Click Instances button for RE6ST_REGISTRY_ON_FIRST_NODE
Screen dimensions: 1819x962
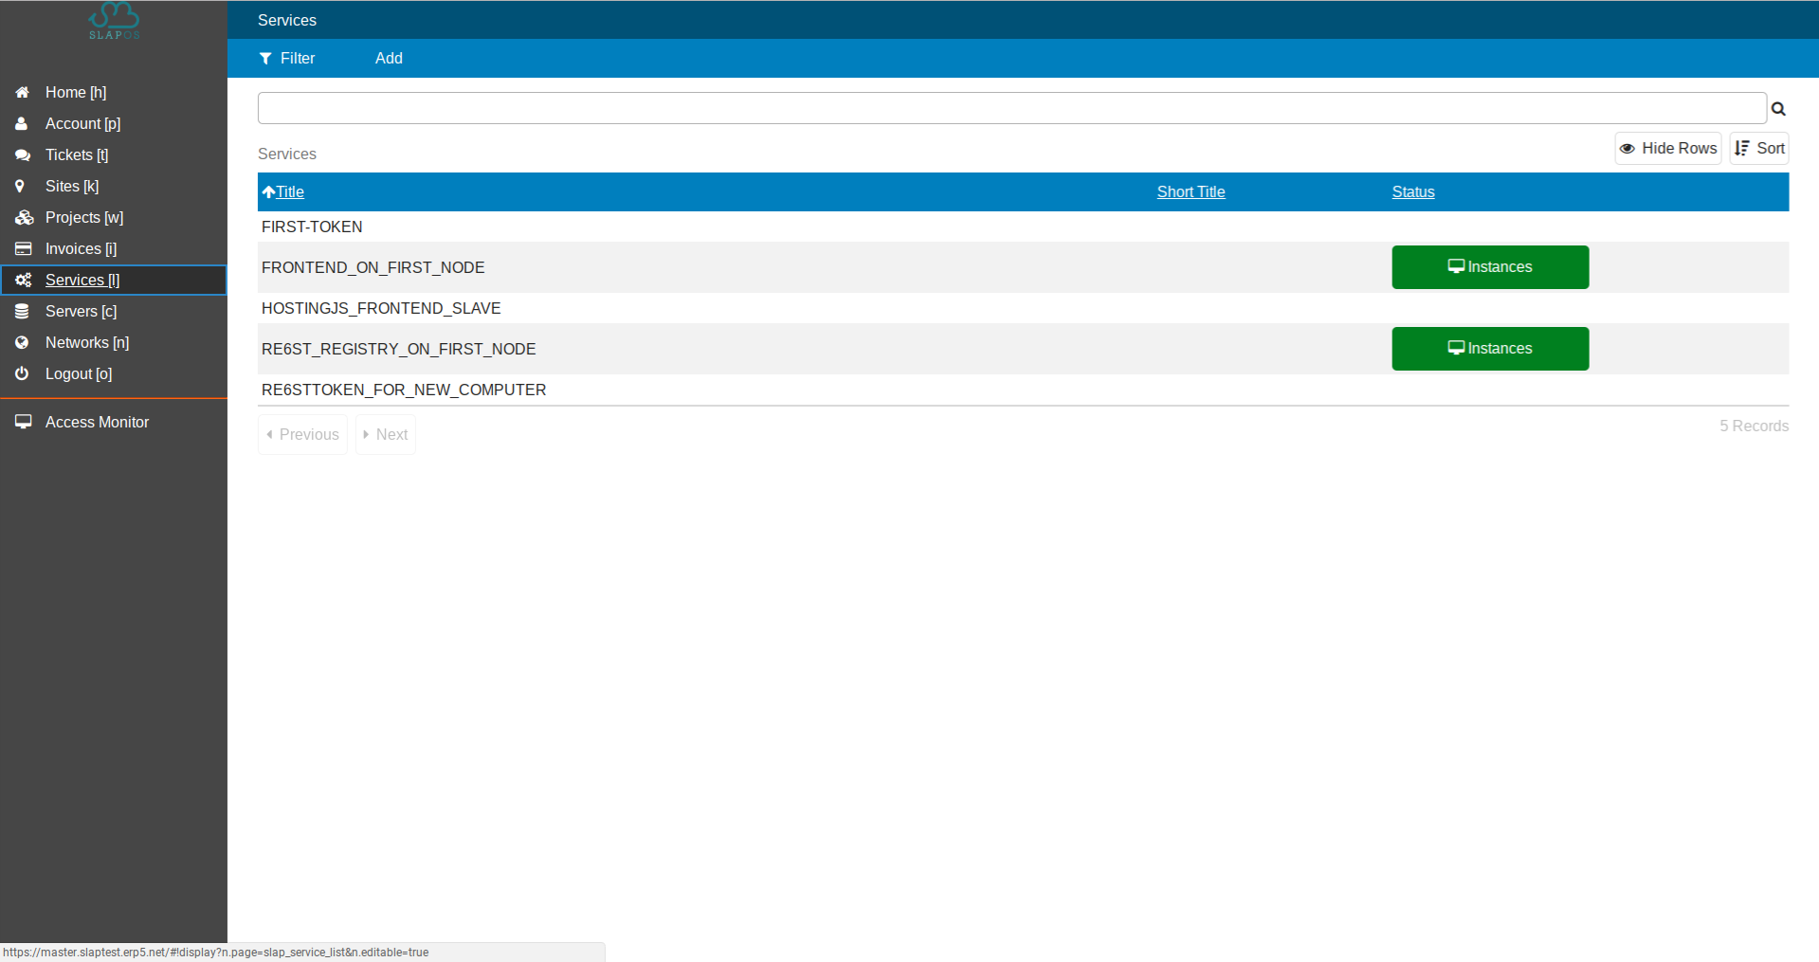[x=1490, y=349]
